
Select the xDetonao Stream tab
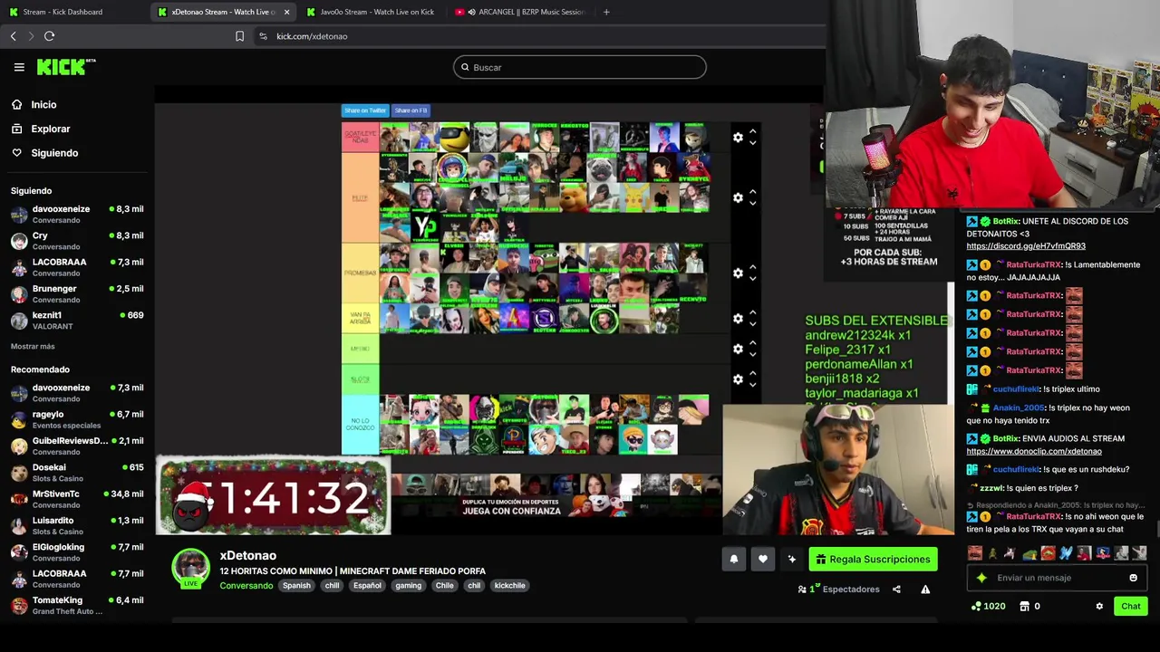coord(222,12)
